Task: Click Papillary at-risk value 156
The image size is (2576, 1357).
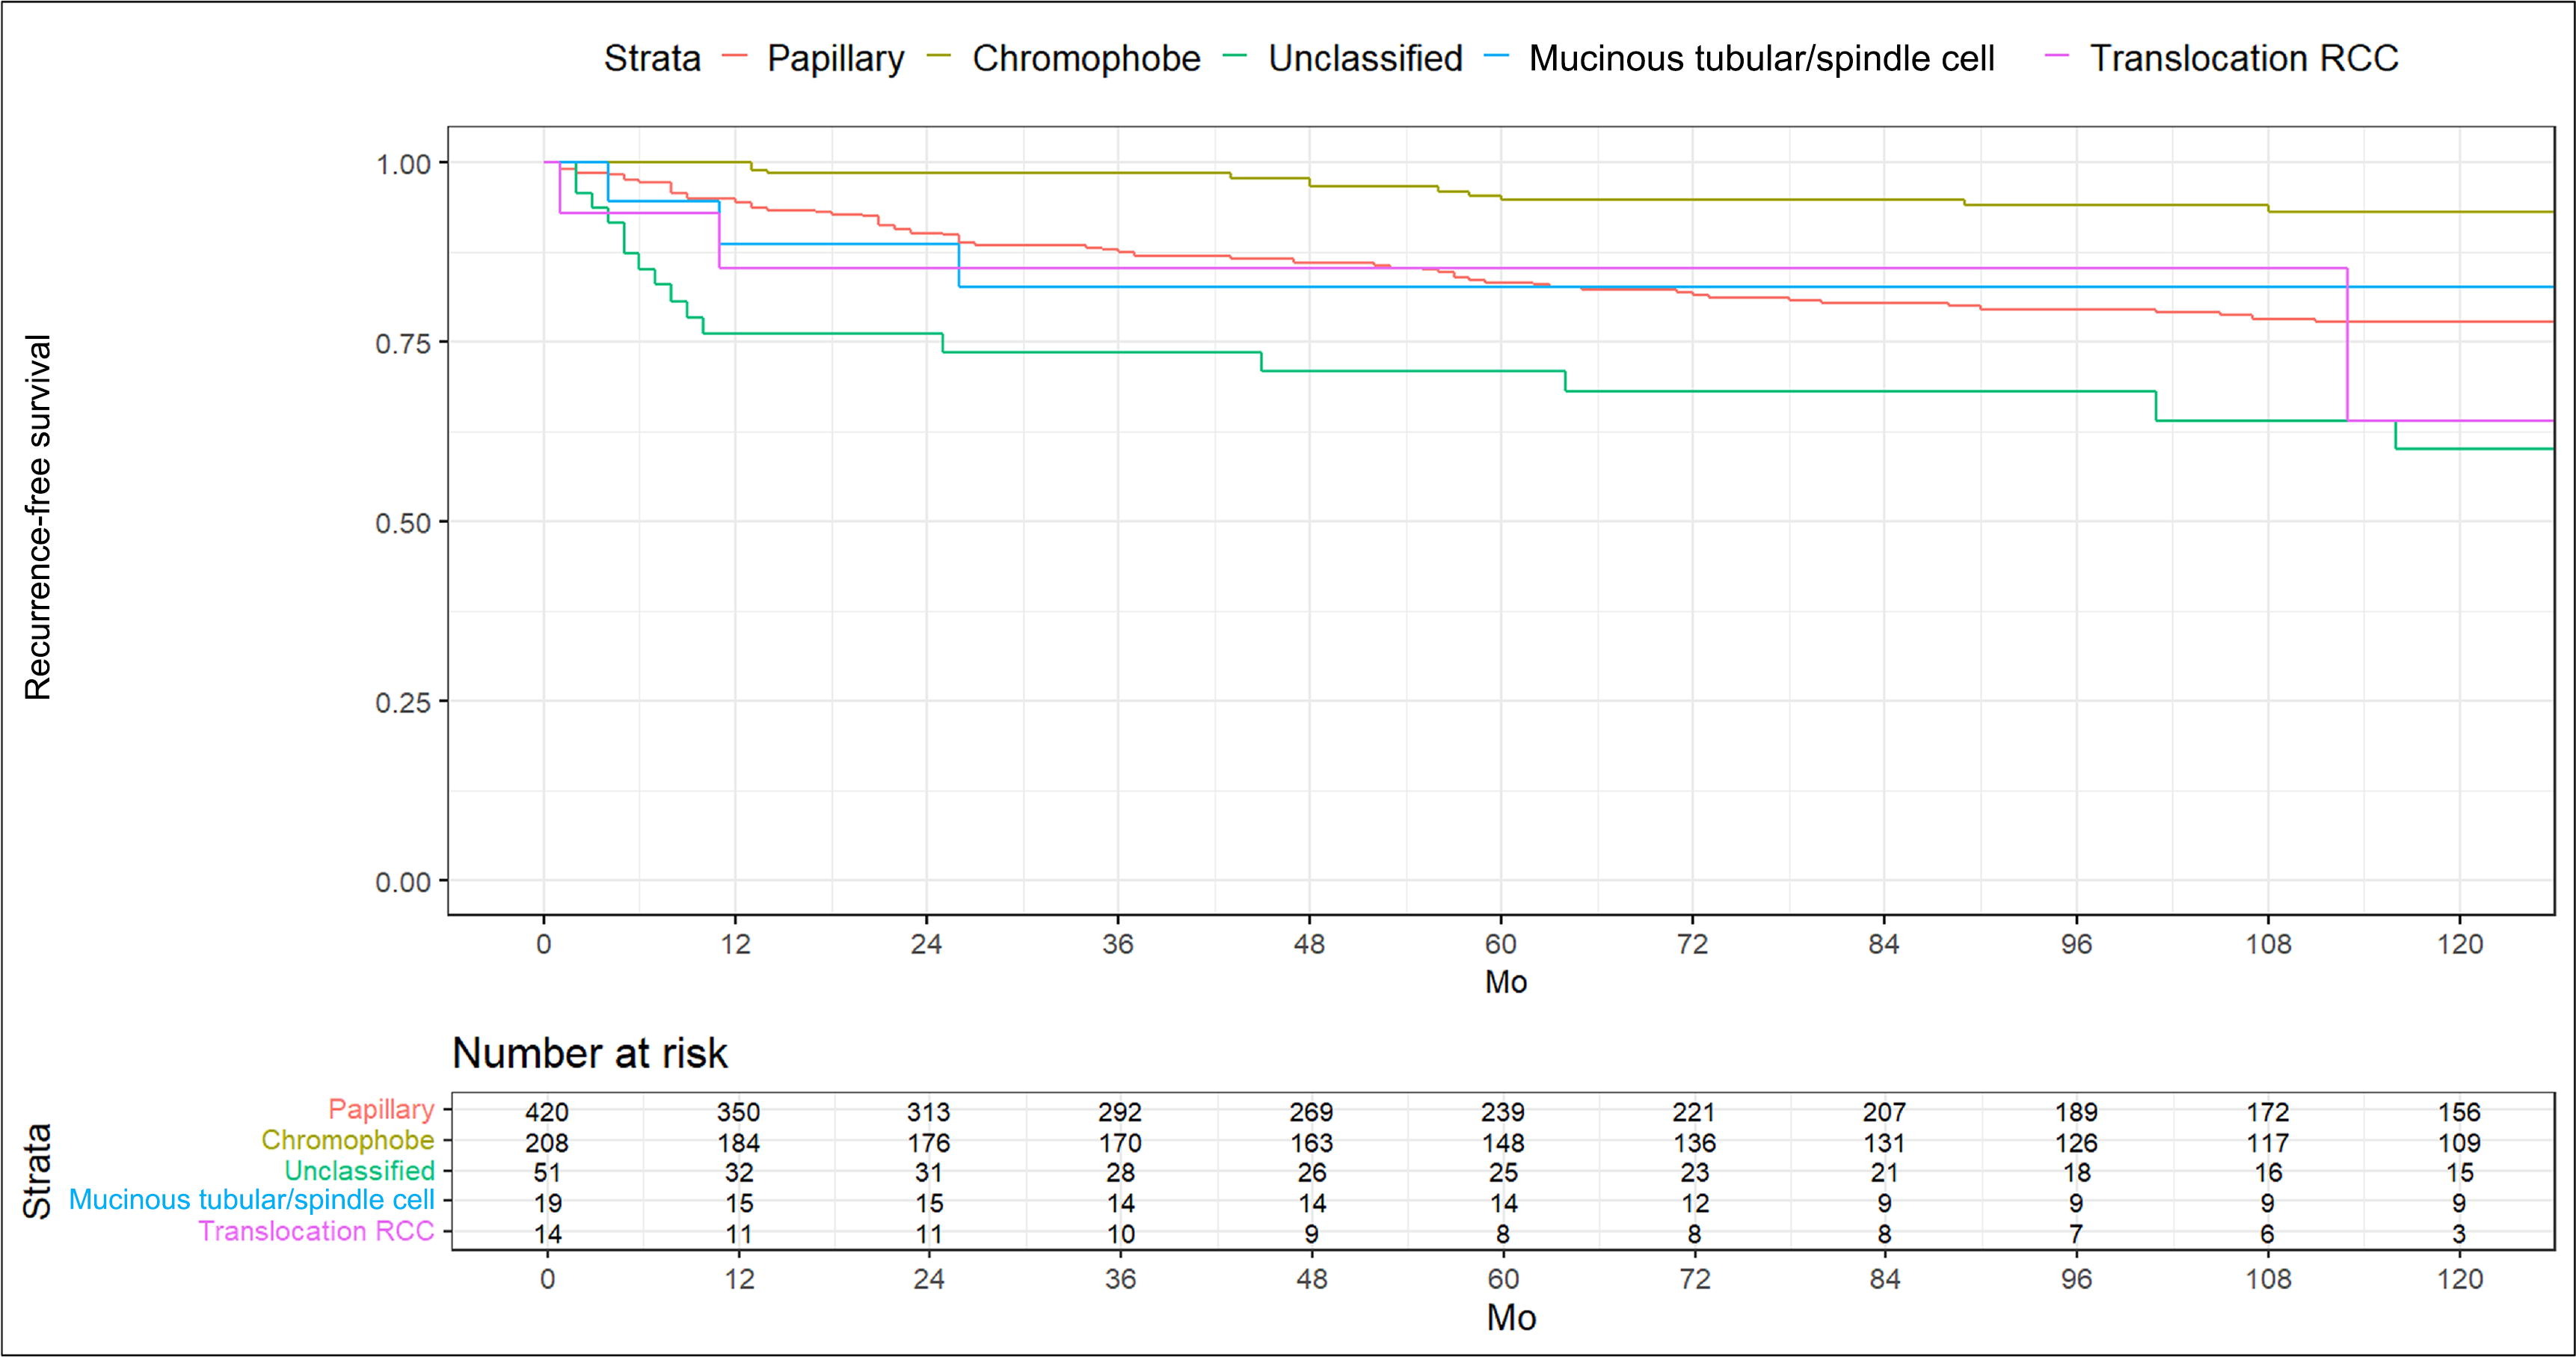Action: pos(2459,1112)
